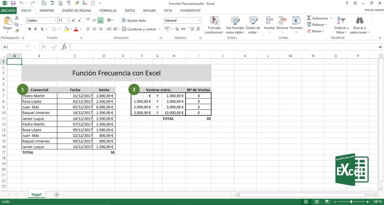Open print preview quick access icon
The height and width of the screenshot is (205, 384).
61,3
